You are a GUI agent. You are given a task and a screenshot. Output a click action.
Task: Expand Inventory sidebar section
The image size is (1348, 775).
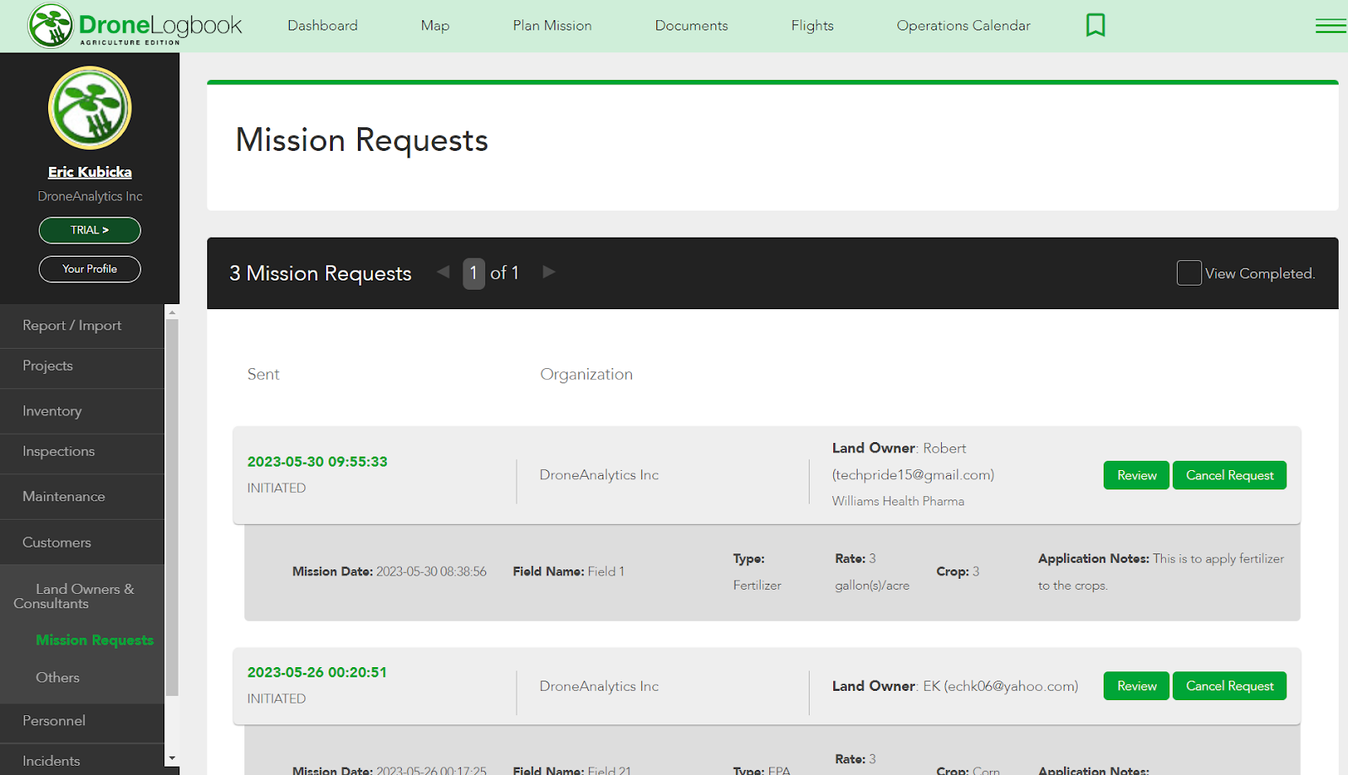coord(83,411)
